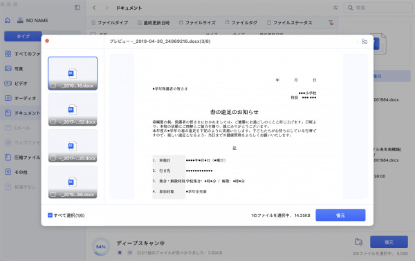Open the ファイルサイズ filter dropdown
Image resolution: width=415 pixels, height=261 pixels.
pos(197,23)
